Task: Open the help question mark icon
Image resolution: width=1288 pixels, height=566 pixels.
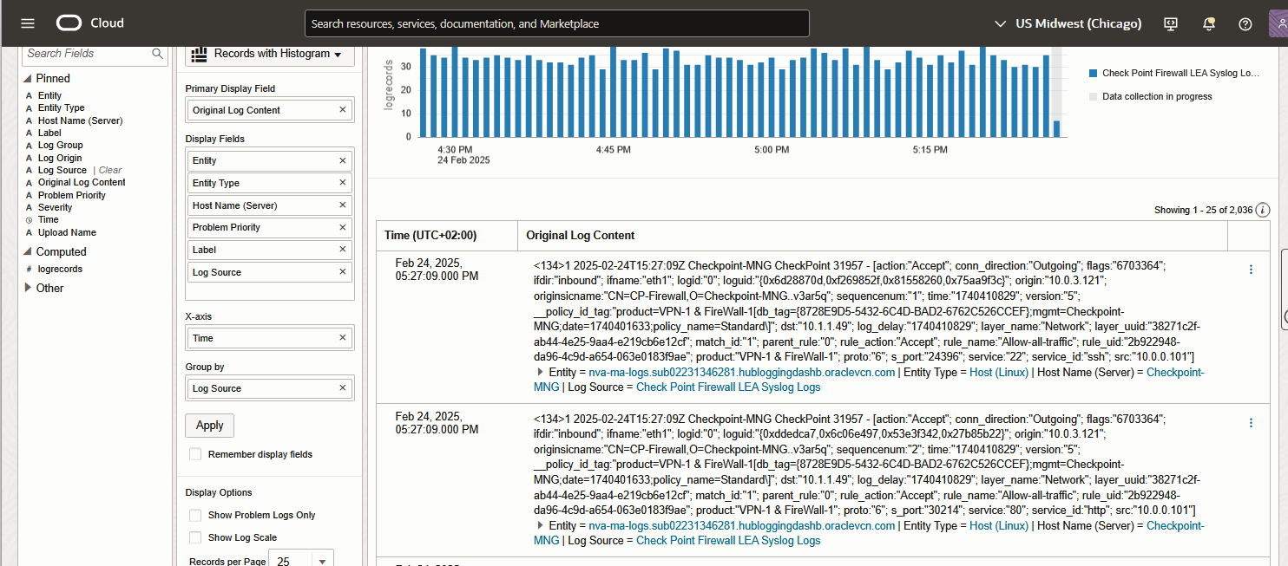Action: pos(1245,23)
